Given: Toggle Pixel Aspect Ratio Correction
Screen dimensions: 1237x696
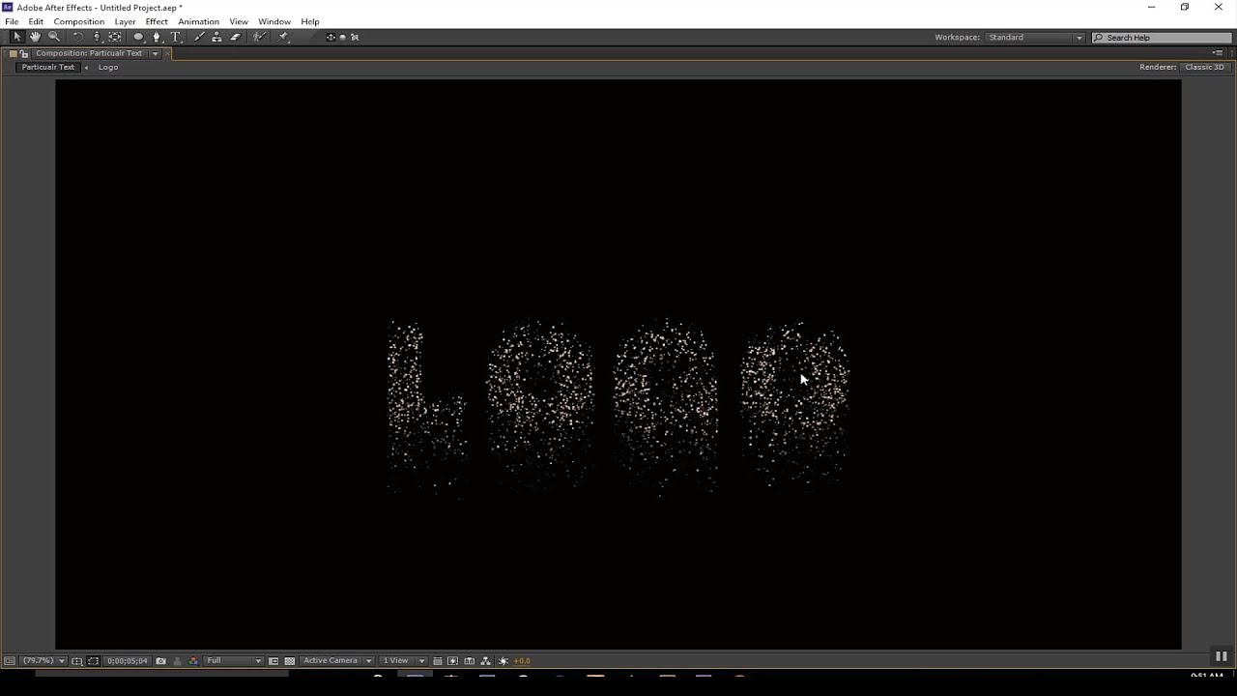Looking at the screenshot, I should click(x=437, y=661).
